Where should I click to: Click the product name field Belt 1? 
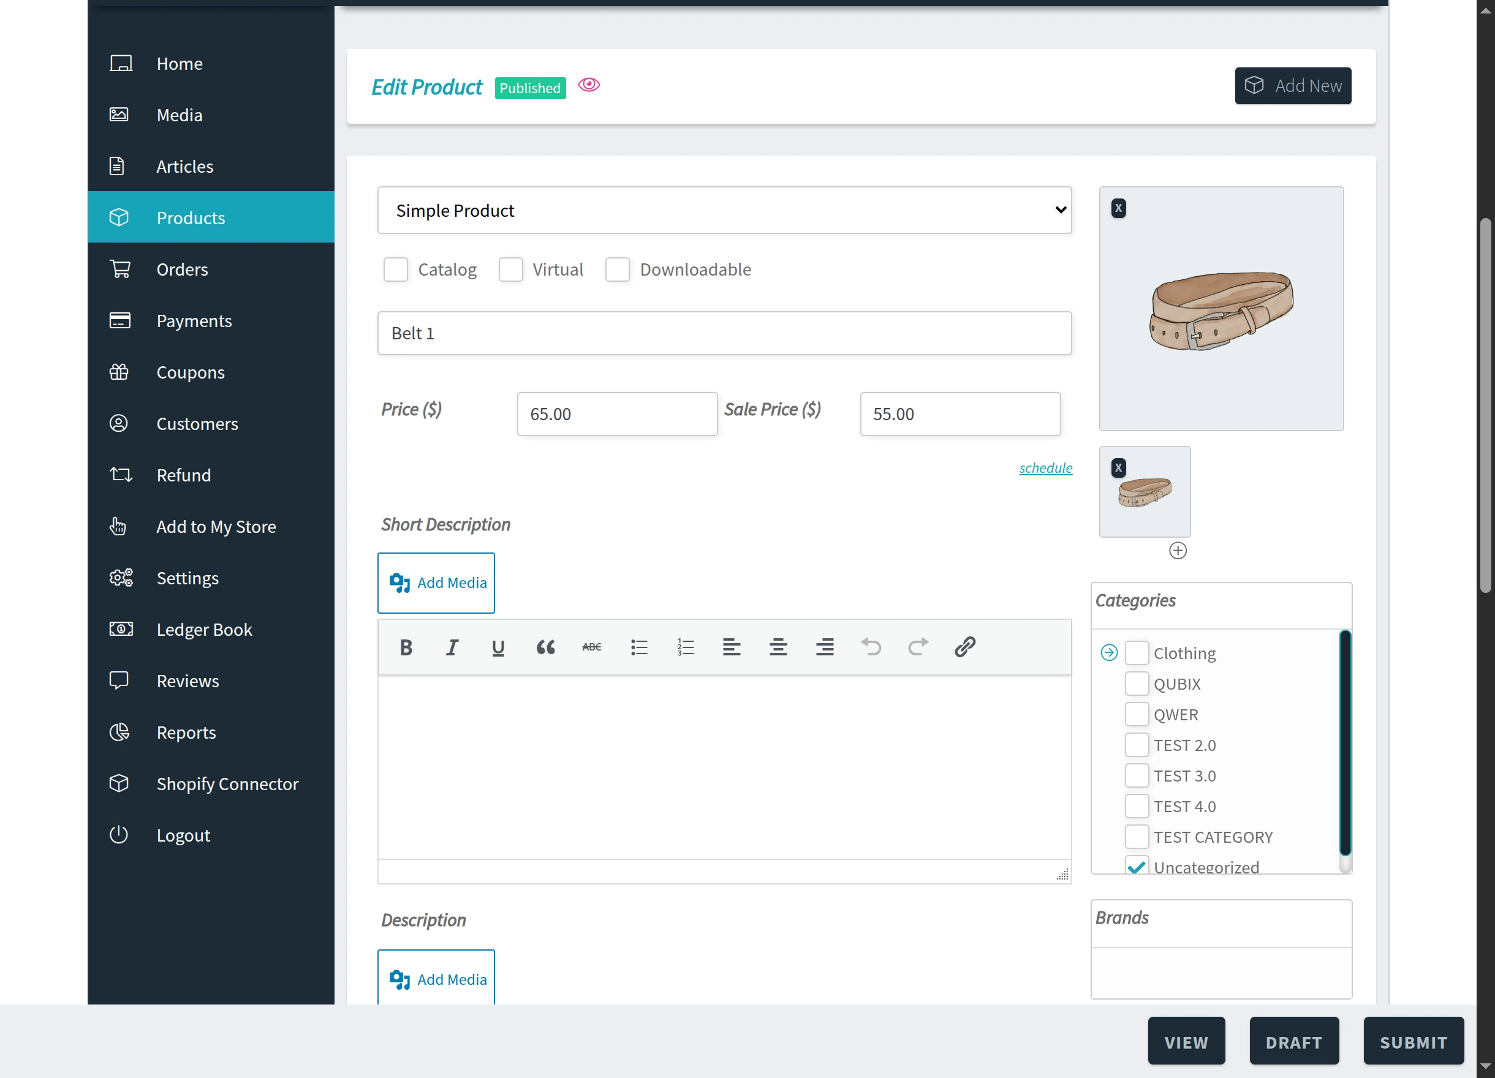pos(724,333)
